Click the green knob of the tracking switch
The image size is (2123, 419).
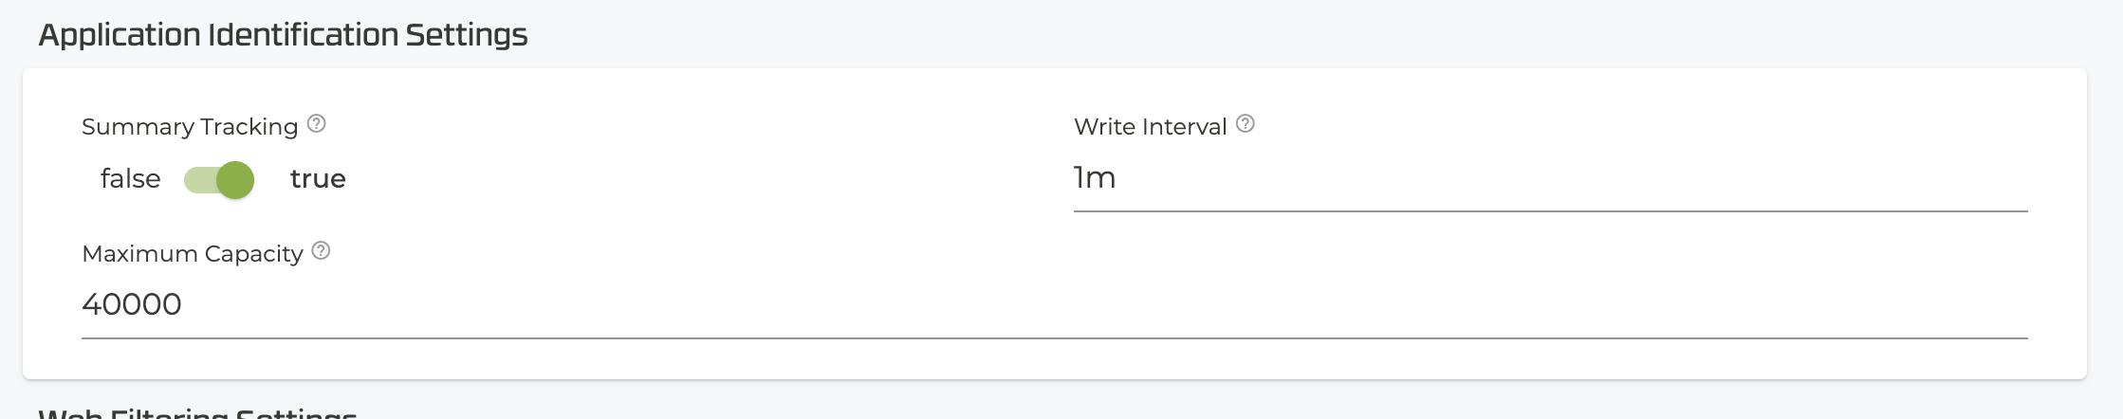235,179
